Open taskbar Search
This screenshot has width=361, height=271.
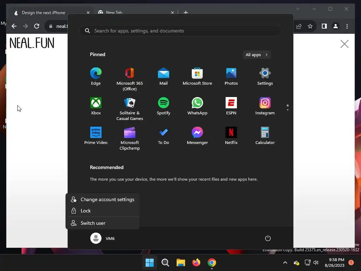pos(165,263)
